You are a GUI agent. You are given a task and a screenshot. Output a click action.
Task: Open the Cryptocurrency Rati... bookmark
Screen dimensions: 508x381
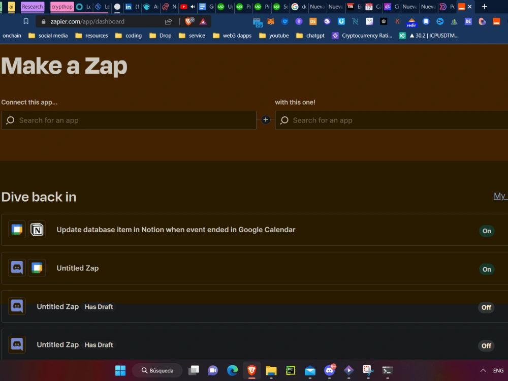[362, 36]
